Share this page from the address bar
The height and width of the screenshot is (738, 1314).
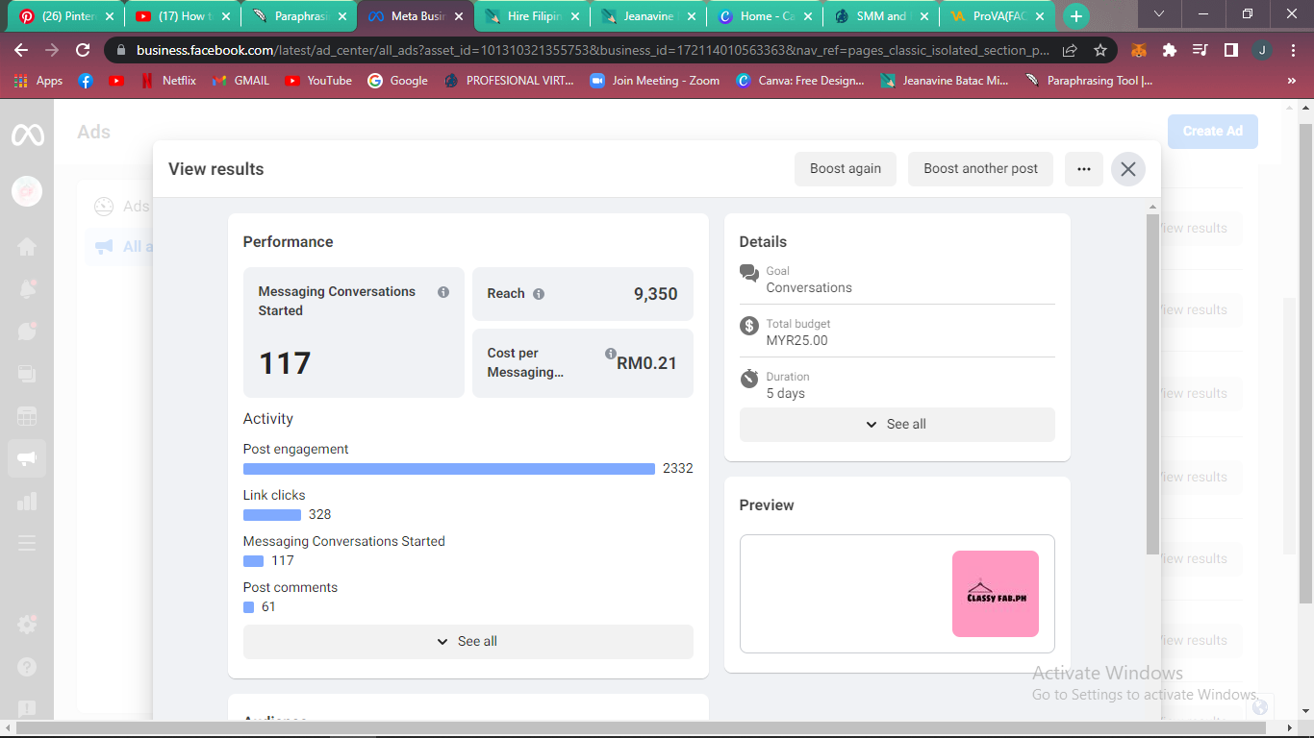tap(1070, 50)
